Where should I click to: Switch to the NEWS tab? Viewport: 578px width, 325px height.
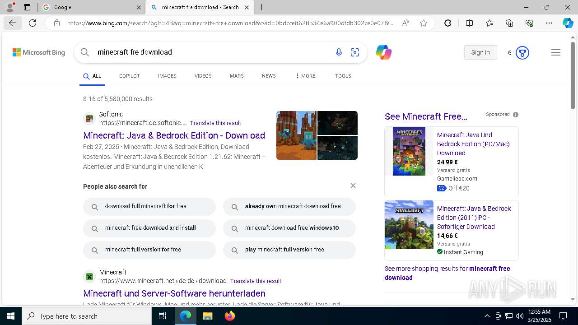pyautogui.click(x=269, y=76)
